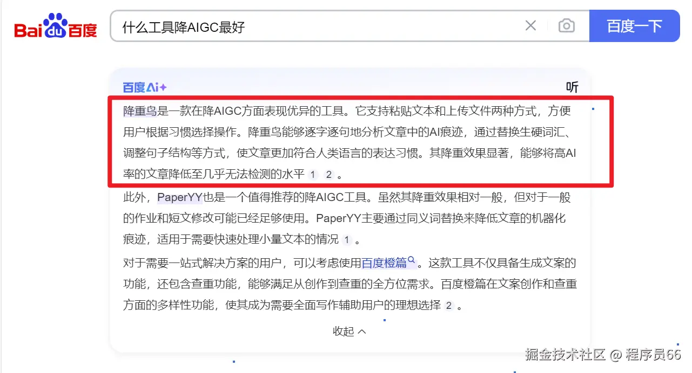Click the 百度一下 search button
This screenshot has height=373, width=692.
click(634, 25)
